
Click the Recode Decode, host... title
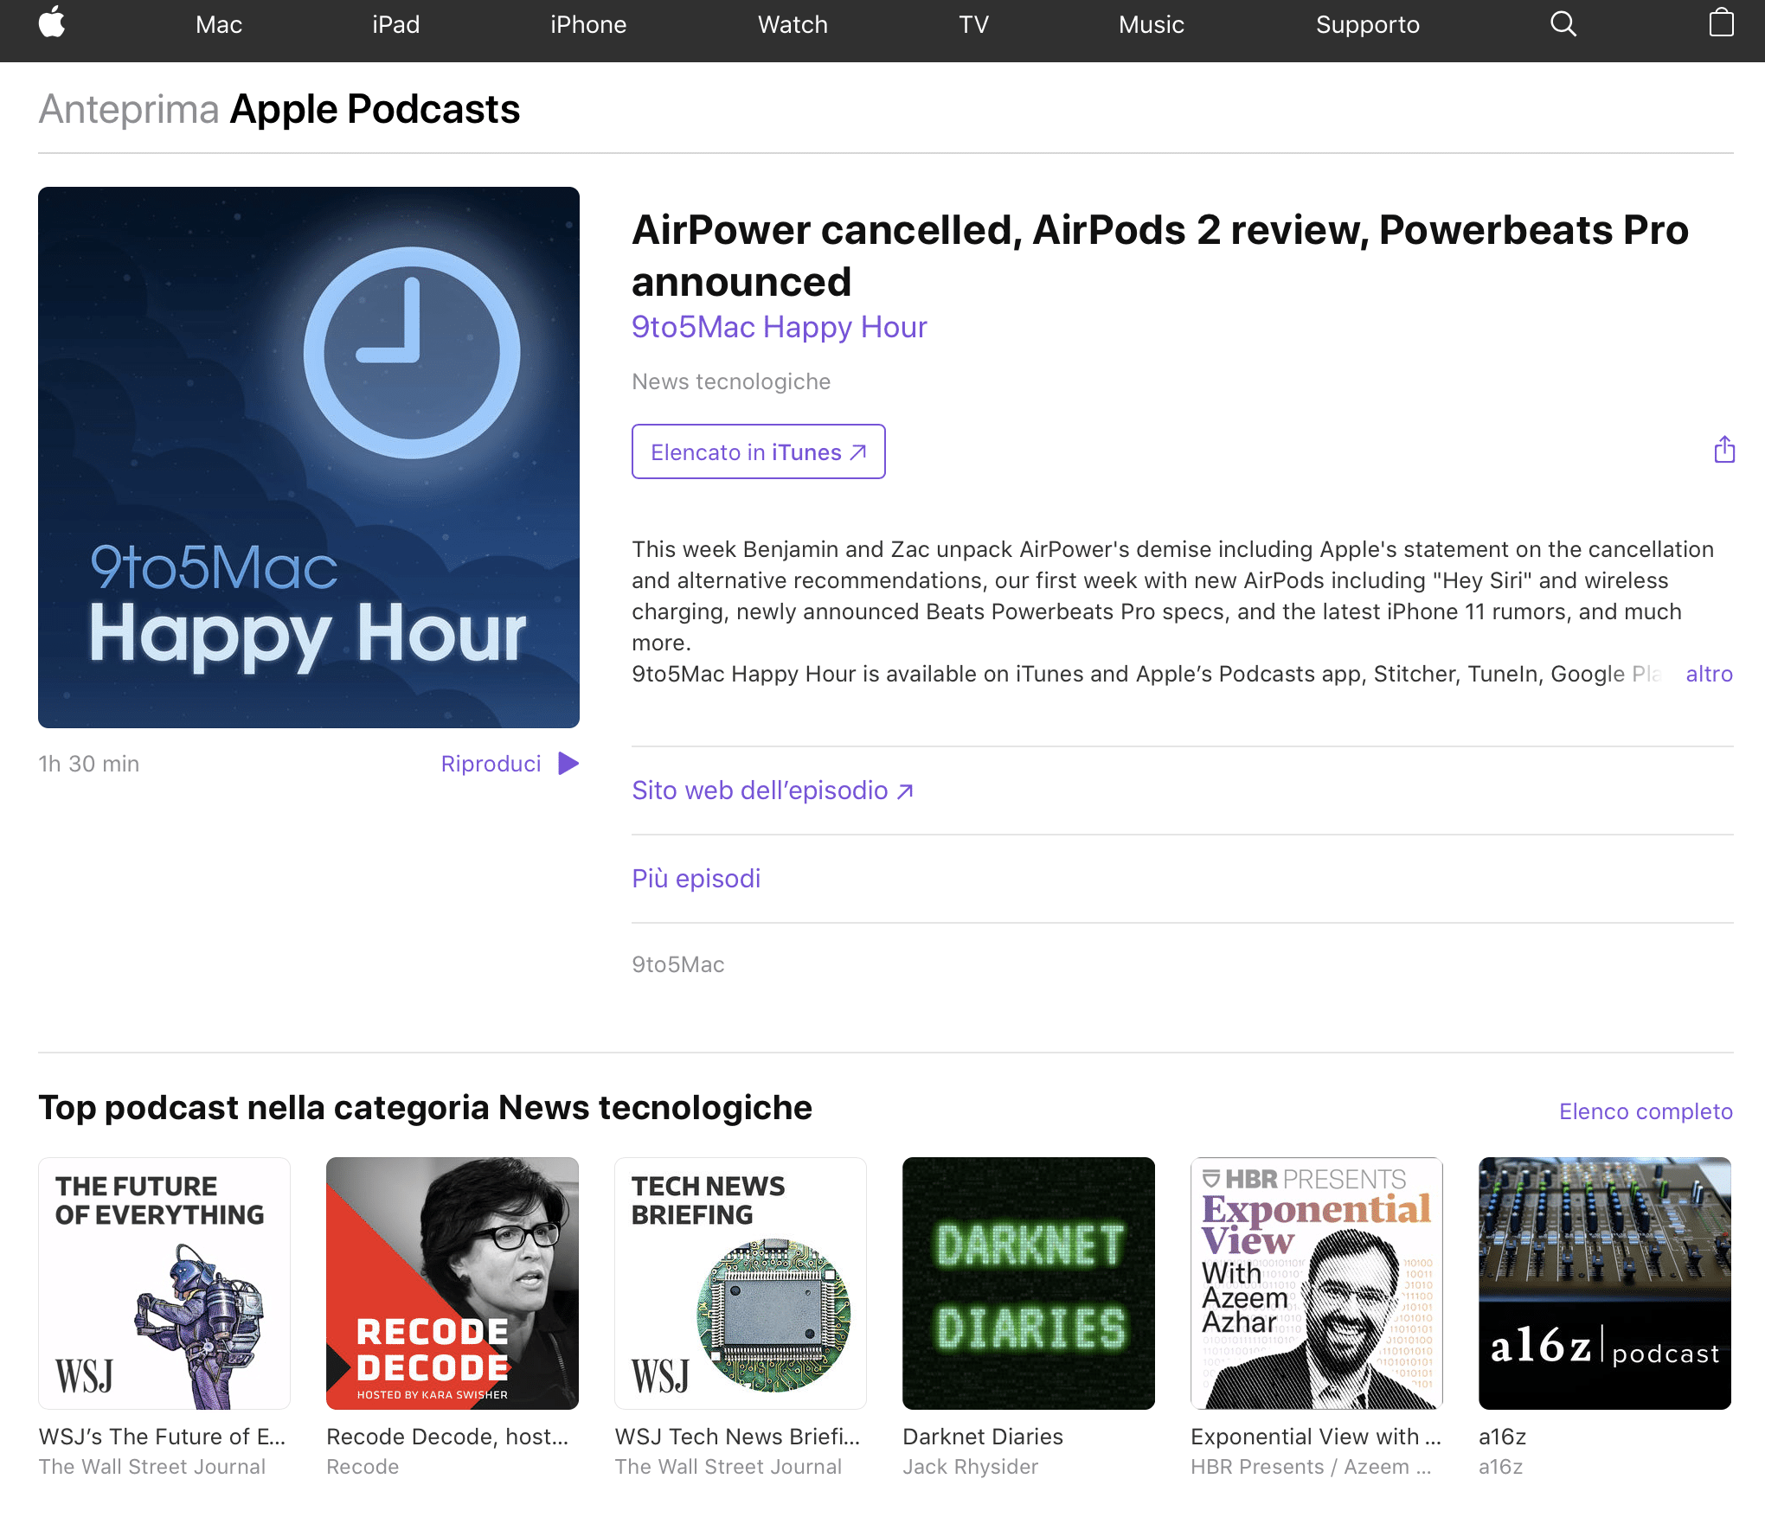tap(447, 1437)
